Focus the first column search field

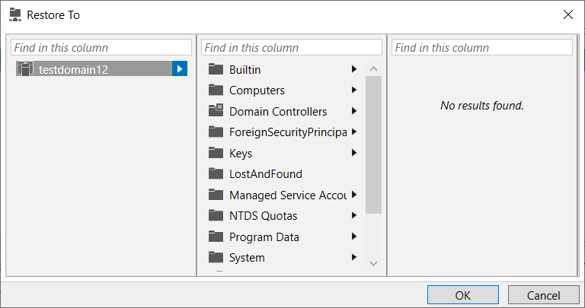(x=101, y=48)
